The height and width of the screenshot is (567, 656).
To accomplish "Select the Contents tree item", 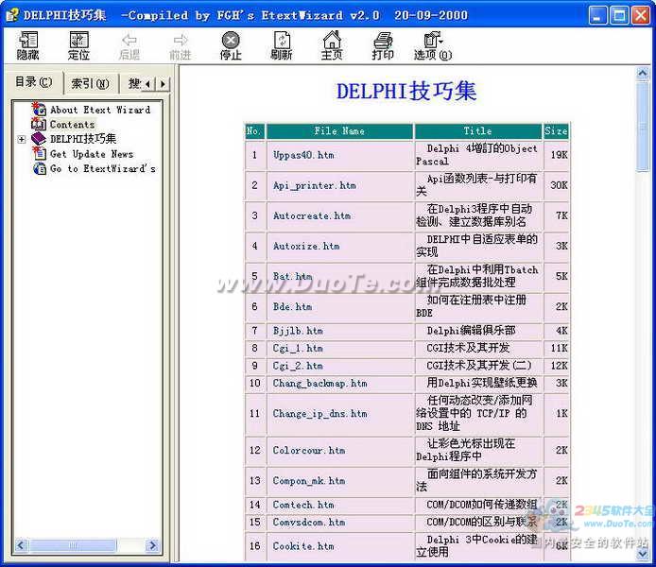I will coord(73,125).
